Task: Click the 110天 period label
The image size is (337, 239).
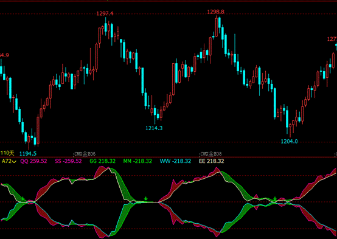Action: pos(7,153)
